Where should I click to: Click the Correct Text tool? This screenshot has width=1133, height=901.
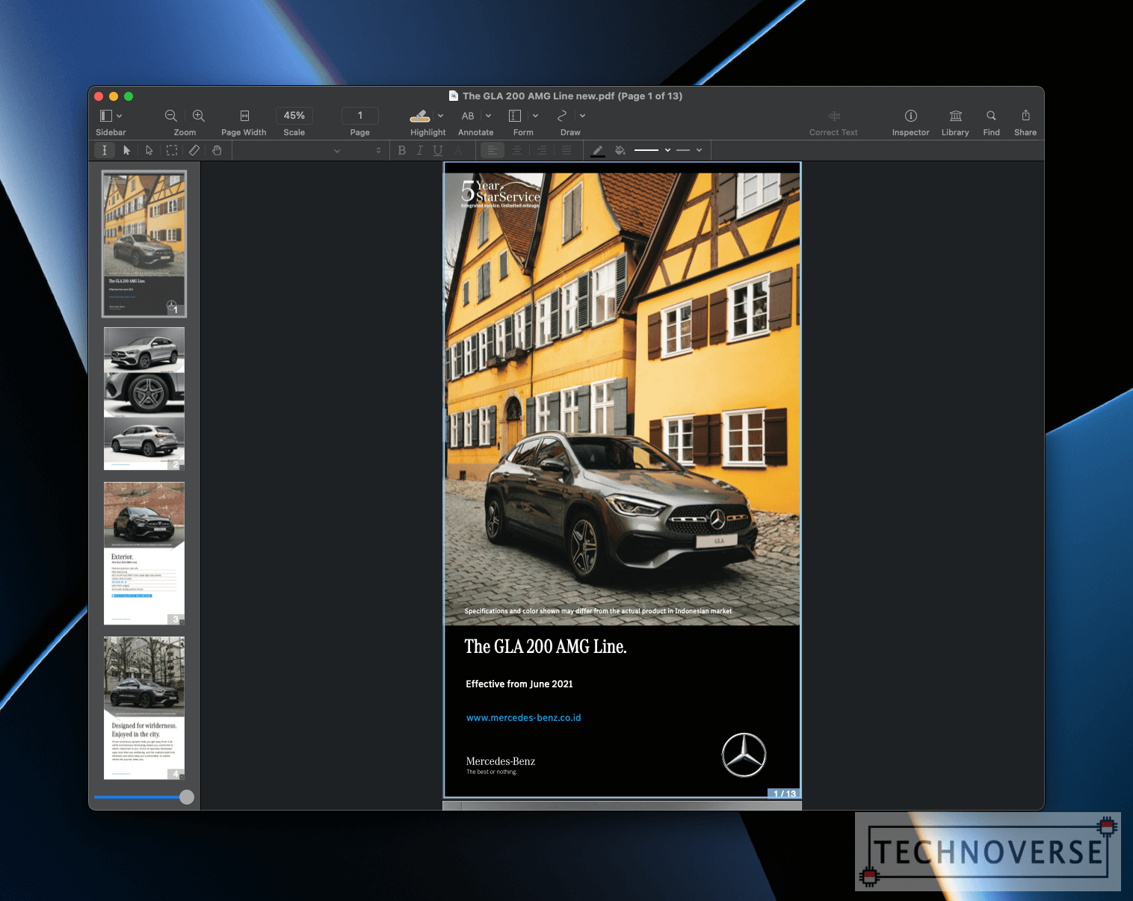tap(834, 116)
